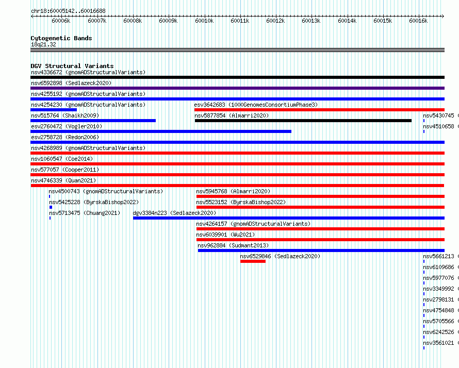Select the blue esv2758728 variant bar

pyautogui.click(x=237, y=142)
